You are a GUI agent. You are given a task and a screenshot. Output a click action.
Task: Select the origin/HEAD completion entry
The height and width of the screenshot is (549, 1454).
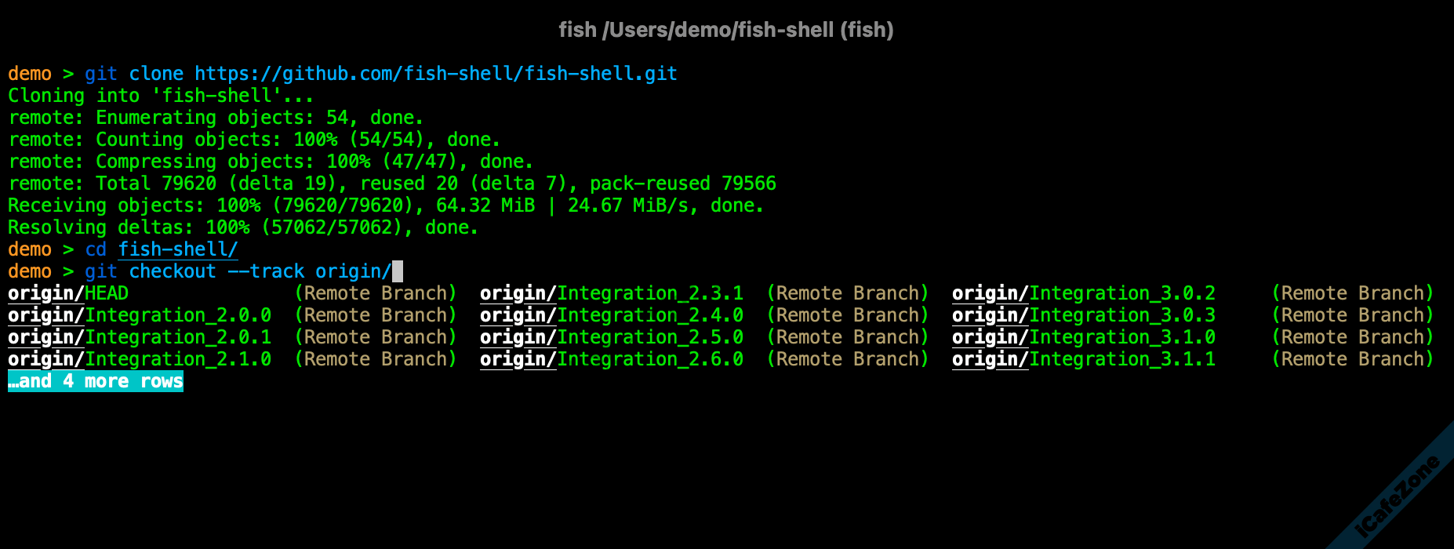tap(68, 293)
